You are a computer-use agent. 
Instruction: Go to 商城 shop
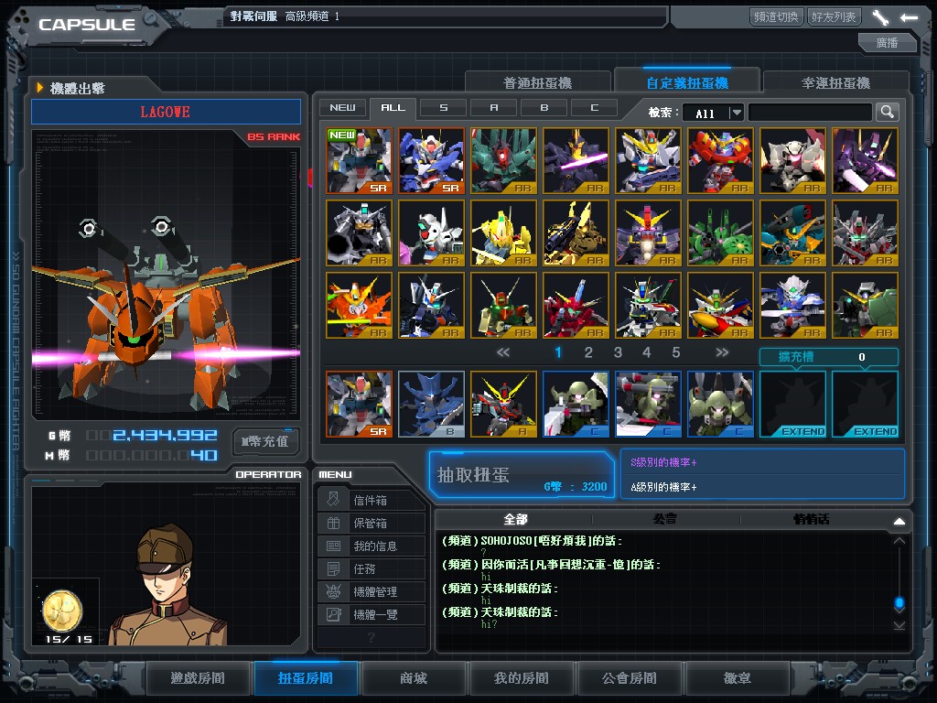pos(414,678)
